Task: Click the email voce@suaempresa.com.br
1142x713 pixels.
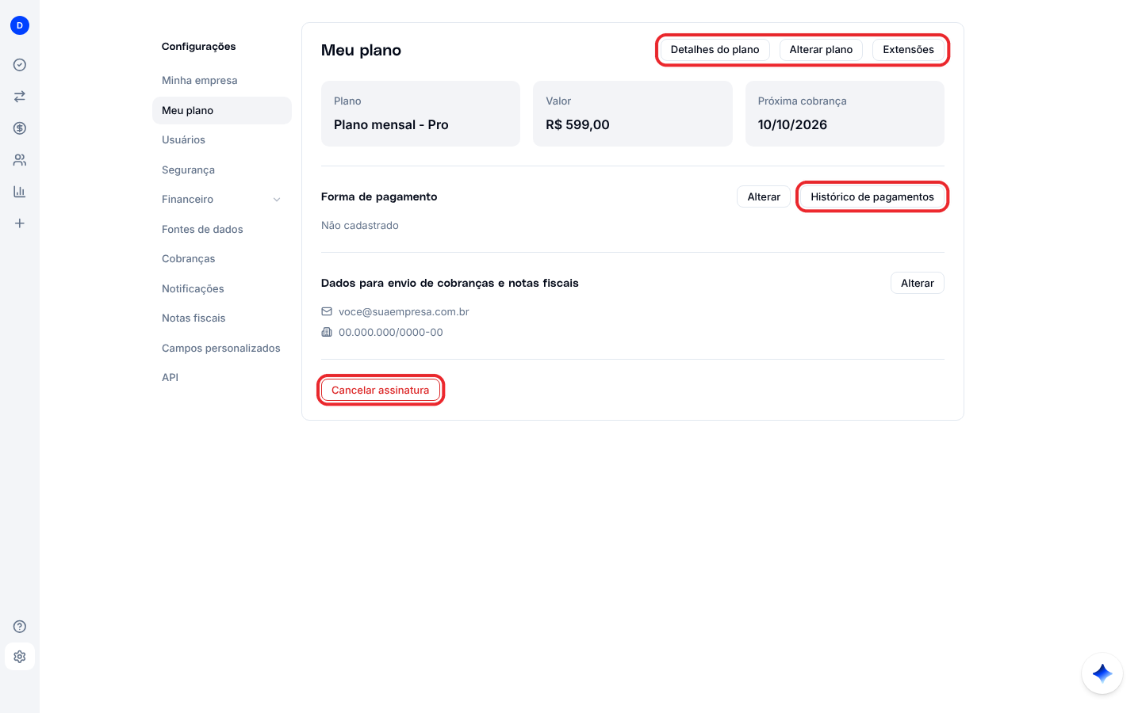Action: tap(404, 312)
